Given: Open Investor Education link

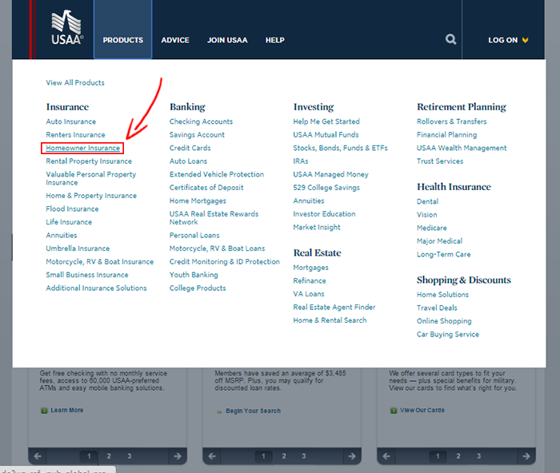Looking at the screenshot, I should pyautogui.click(x=324, y=214).
